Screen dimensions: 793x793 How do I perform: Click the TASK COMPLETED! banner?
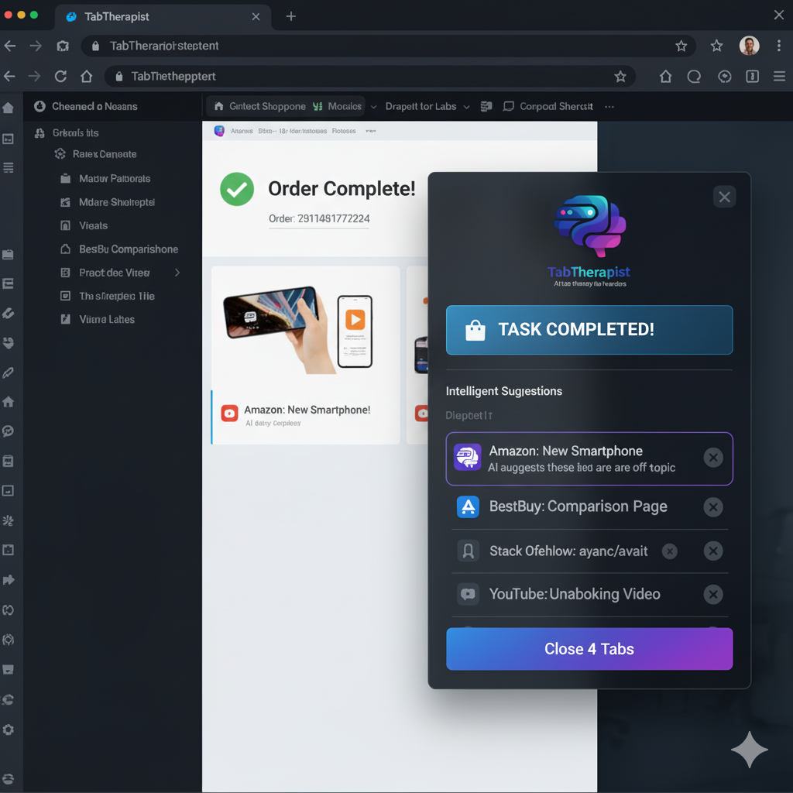(589, 330)
